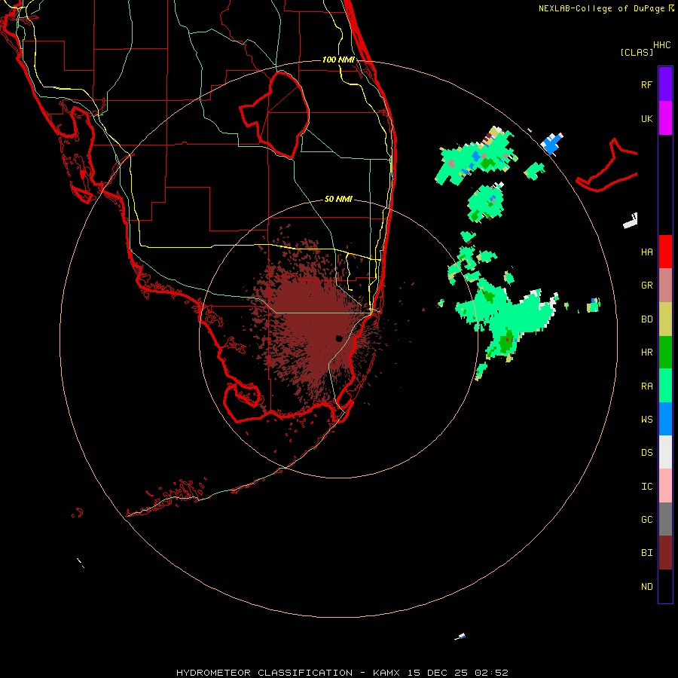Click the IC light pink legend swatch
The image size is (678, 678).
(665, 486)
